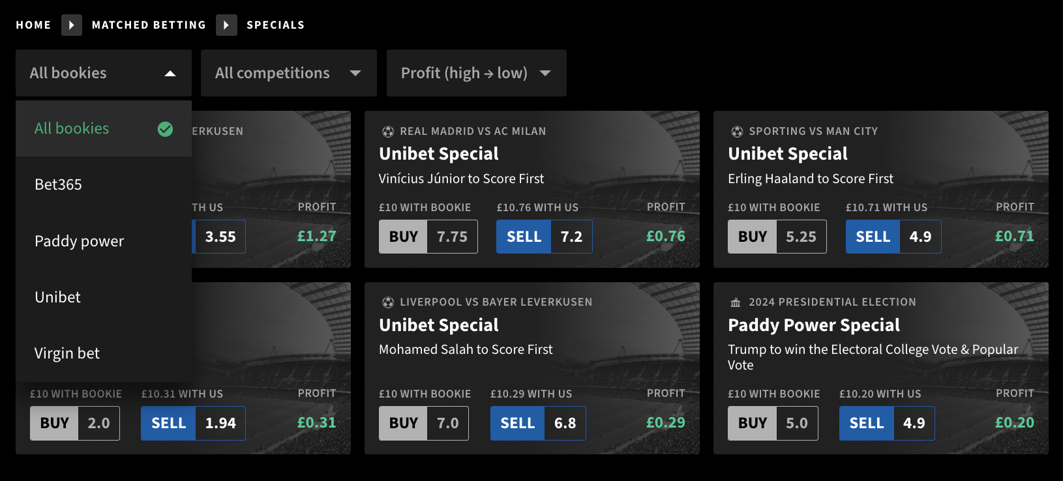Click football icon on Sporting vs Man City card

[737, 132]
